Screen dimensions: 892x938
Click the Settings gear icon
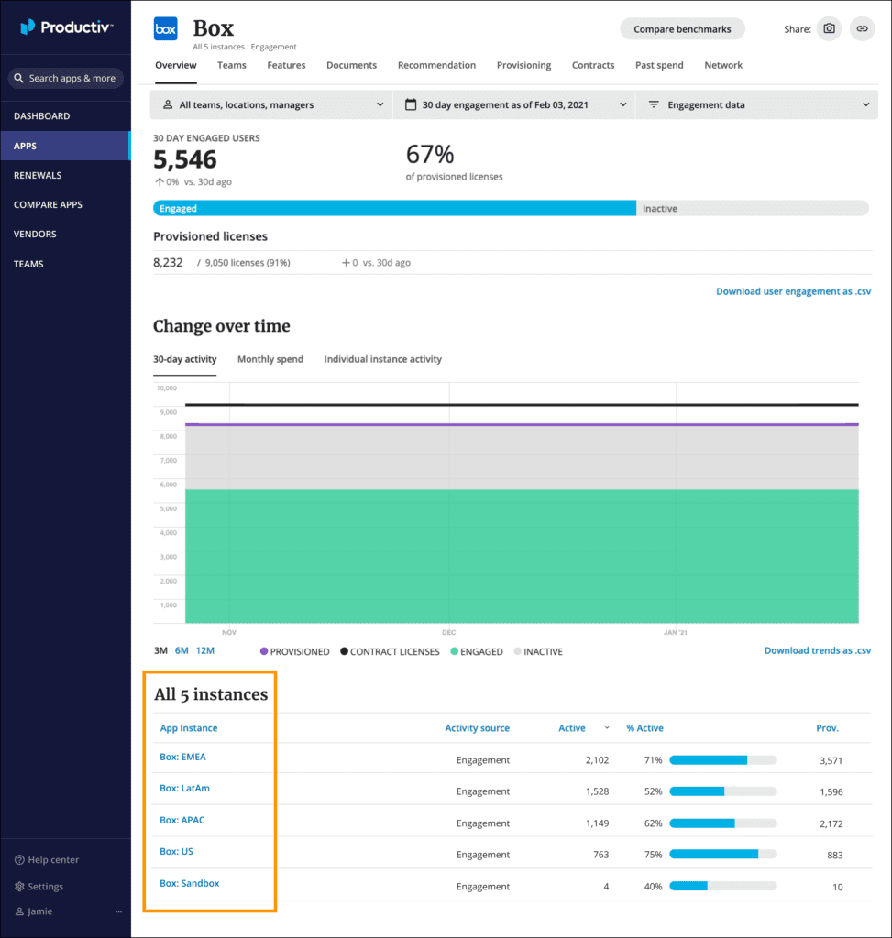pyautogui.click(x=19, y=887)
